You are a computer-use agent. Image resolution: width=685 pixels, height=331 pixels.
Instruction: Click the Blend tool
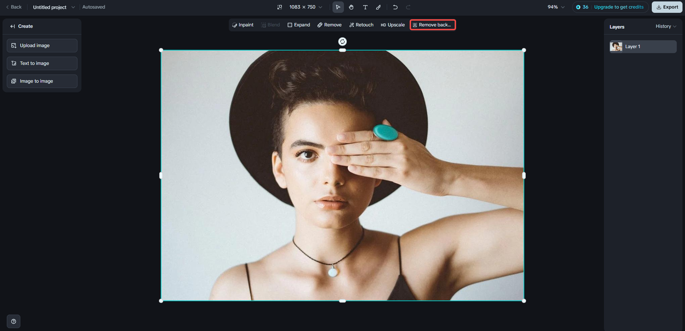pyautogui.click(x=271, y=25)
